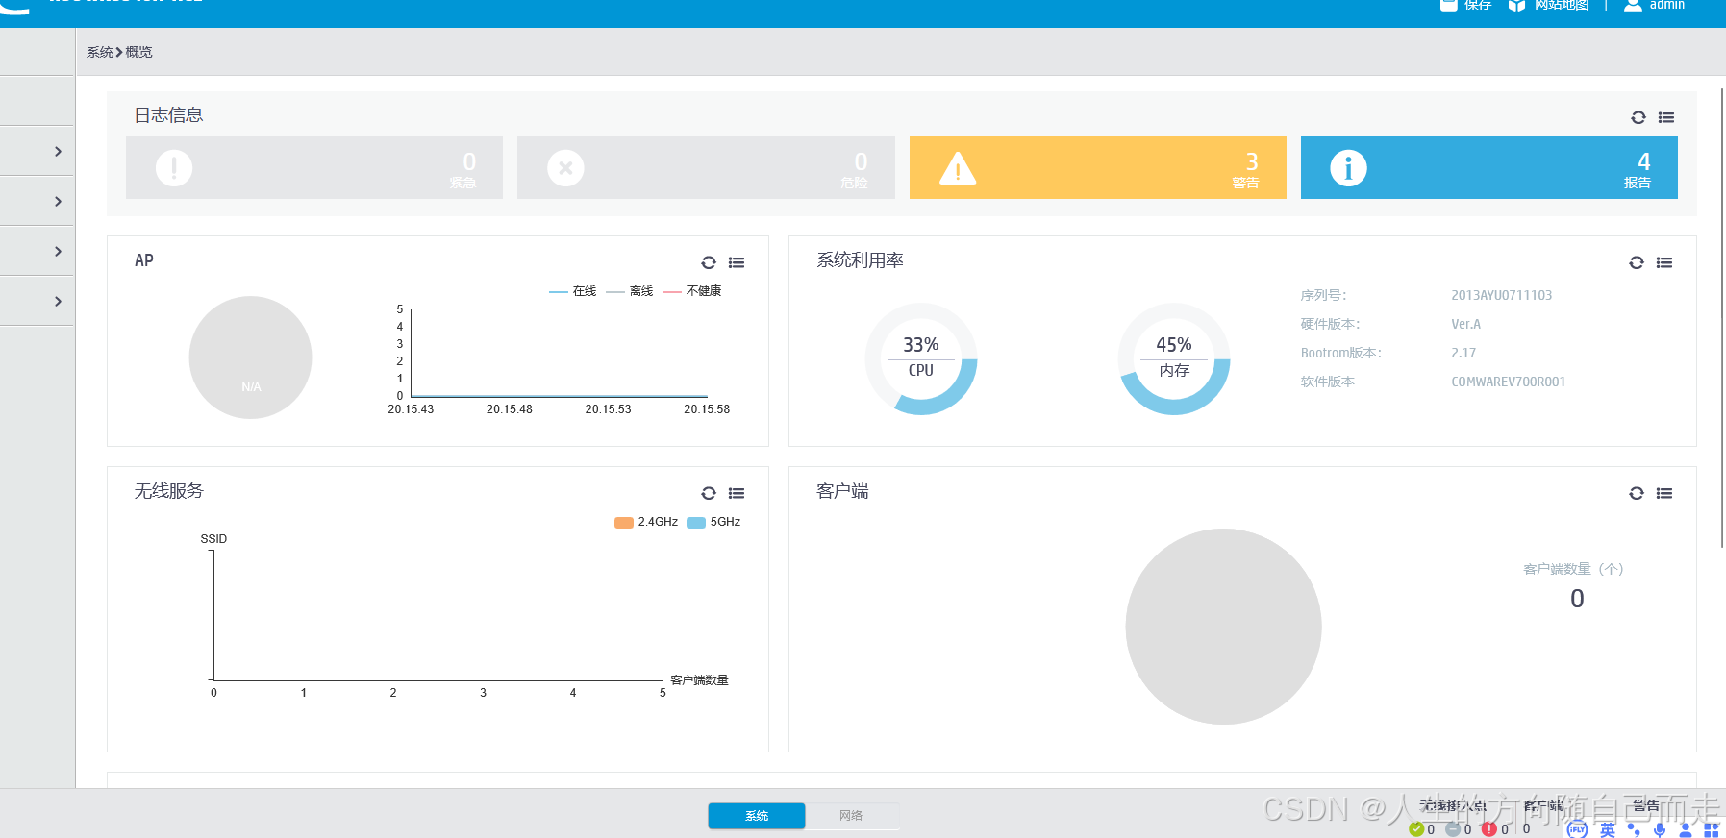Refresh the 客户端 panel
The height and width of the screenshot is (838, 1726).
(x=1637, y=493)
